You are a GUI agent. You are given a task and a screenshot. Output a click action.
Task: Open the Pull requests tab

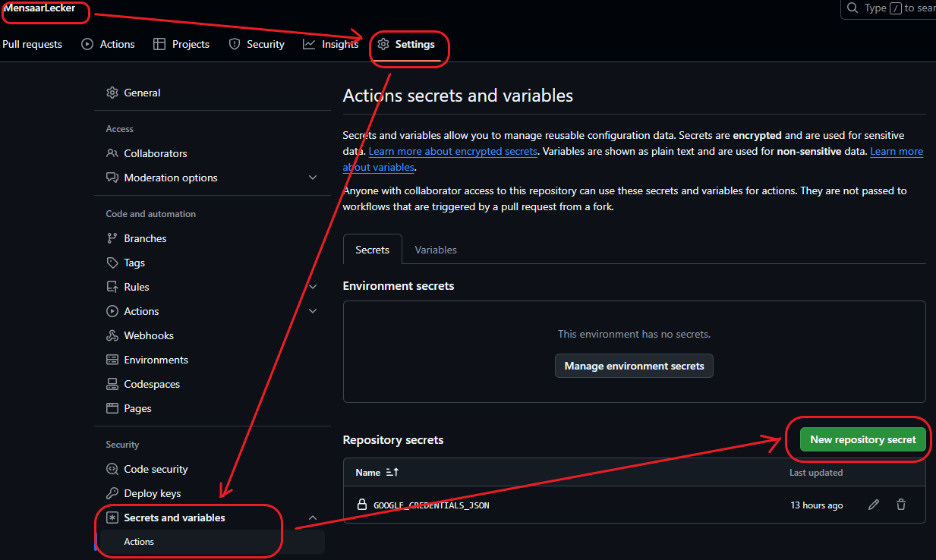pos(32,44)
